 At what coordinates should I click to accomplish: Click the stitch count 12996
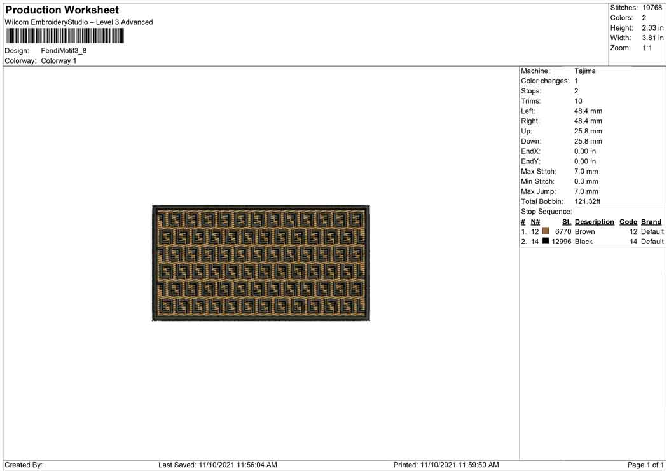(x=561, y=242)
